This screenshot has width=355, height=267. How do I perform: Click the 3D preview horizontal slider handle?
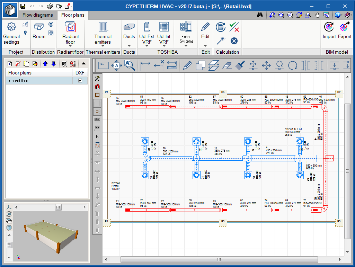[x=58, y=207]
